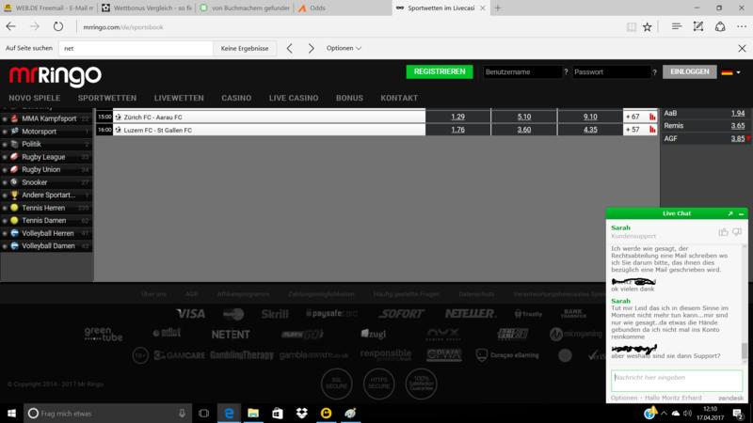Pop out the Live Chat window
The width and height of the screenshot is (753, 423).
pyautogui.click(x=730, y=213)
